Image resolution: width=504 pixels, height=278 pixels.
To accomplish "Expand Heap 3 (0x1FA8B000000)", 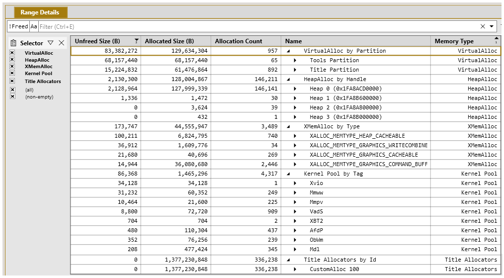I will 295,117.
